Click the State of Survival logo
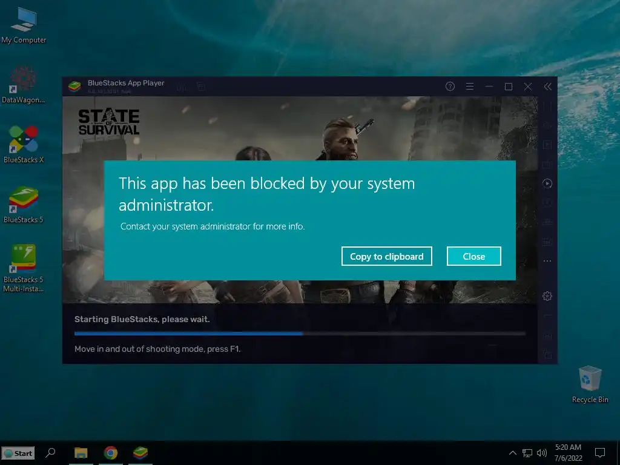The width and height of the screenshot is (620, 465). click(109, 122)
